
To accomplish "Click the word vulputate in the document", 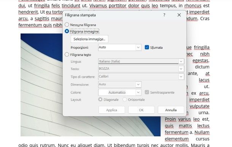I will [199, 106].
